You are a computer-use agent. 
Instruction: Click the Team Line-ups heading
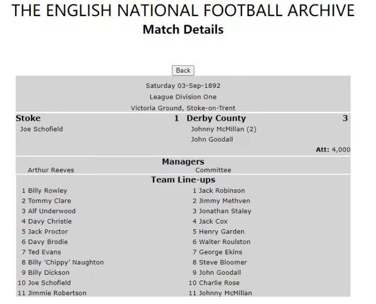[x=183, y=180]
